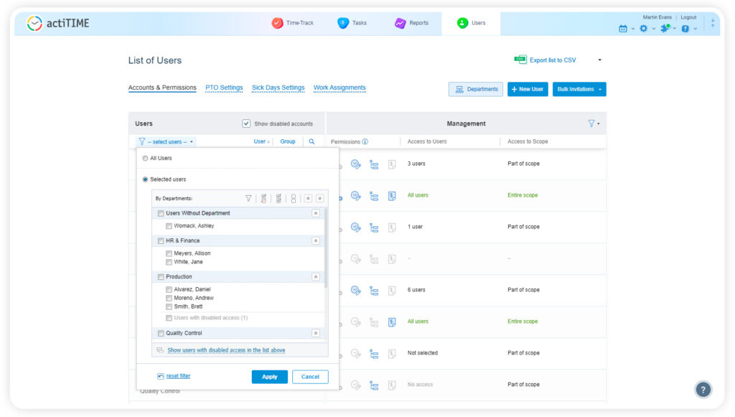Click the reset filter link

coord(177,376)
